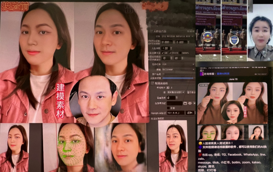Tap the striped badge avatar on first phone screen
Screen dimensions: 273x172
tap(207, 37)
